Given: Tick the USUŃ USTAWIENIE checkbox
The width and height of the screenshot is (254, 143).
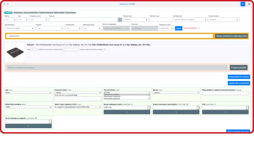Looking at the screenshot, I should click(x=199, y=28).
